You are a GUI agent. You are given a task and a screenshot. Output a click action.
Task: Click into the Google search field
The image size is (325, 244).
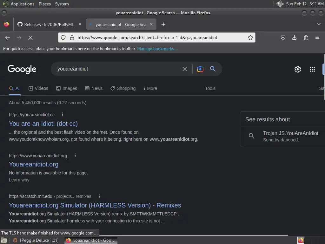pyautogui.click(x=118, y=69)
